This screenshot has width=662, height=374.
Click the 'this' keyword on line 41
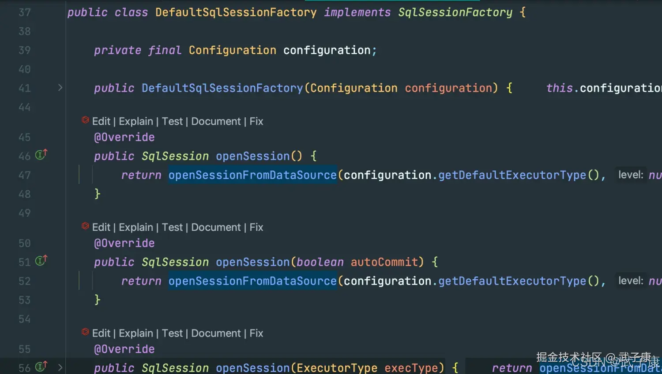click(x=559, y=88)
